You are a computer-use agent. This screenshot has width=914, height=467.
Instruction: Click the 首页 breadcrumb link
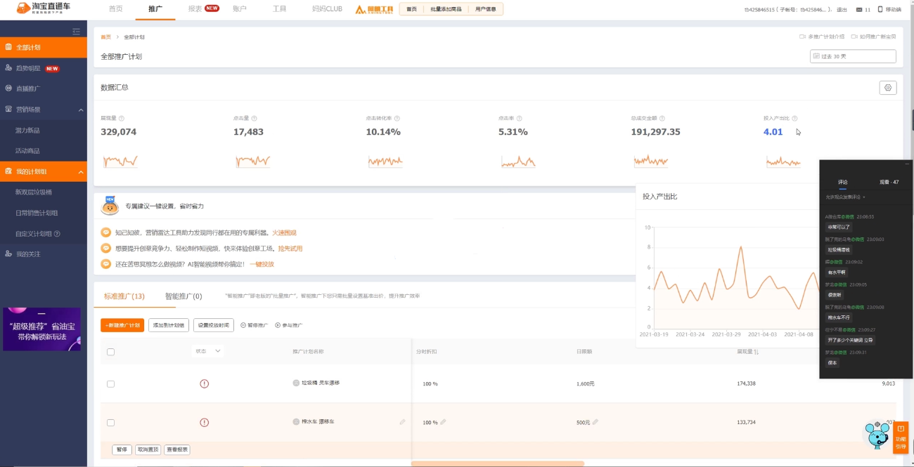(x=105, y=37)
